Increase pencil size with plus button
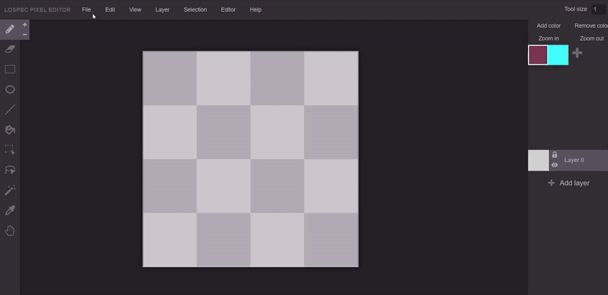This screenshot has width=608, height=295. tap(25, 25)
